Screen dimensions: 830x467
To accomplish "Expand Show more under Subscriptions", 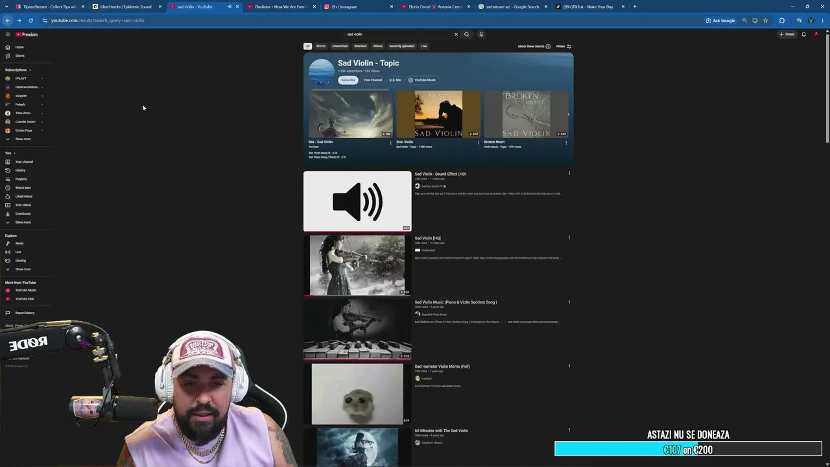I will 23,139.
